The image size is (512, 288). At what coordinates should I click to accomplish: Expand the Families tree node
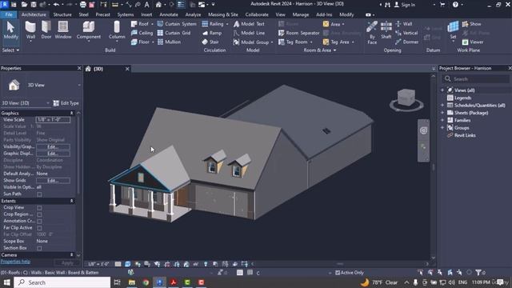pyautogui.click(x=442, y=120)
